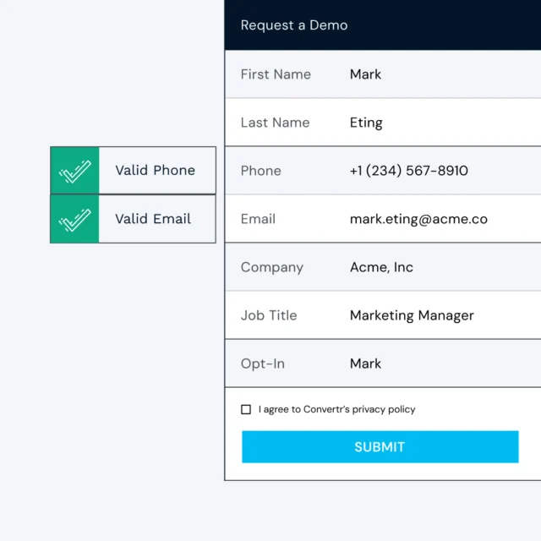Click the First Name label

(x=276, y=74)
